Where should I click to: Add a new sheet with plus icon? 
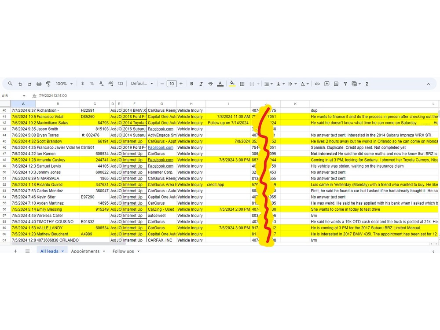coord(16,251)
